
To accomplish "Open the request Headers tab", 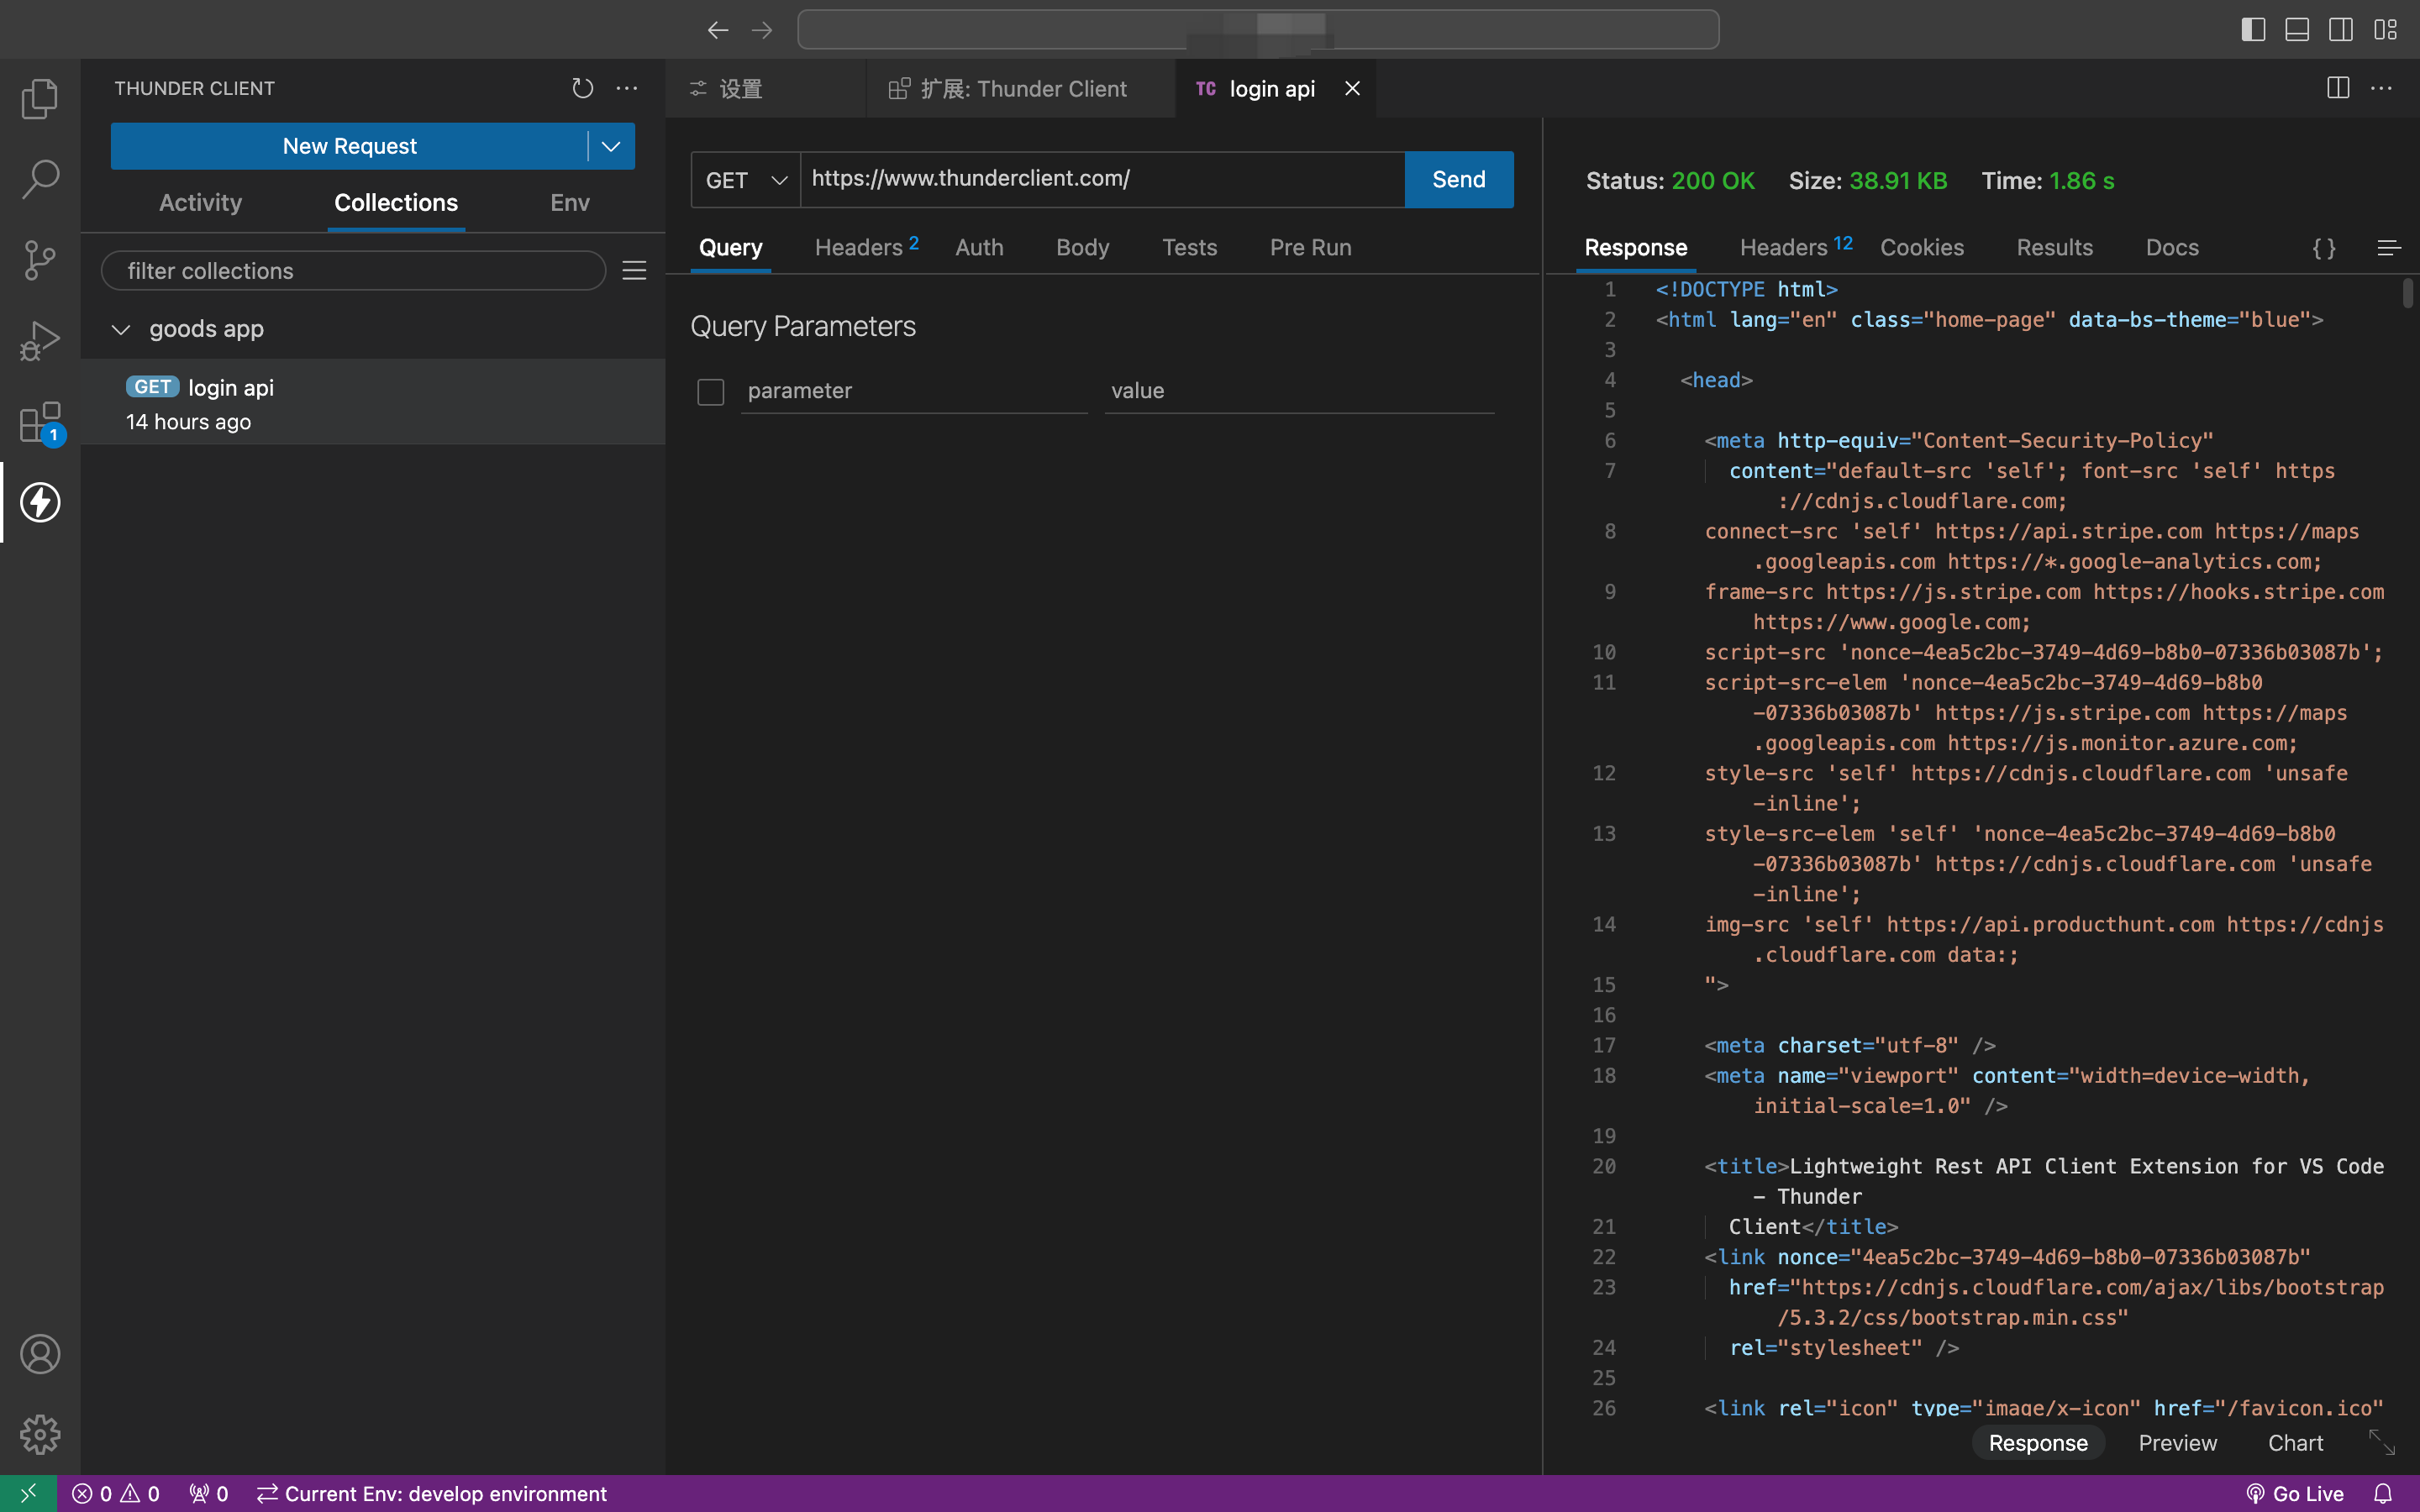I will (866, 247).
